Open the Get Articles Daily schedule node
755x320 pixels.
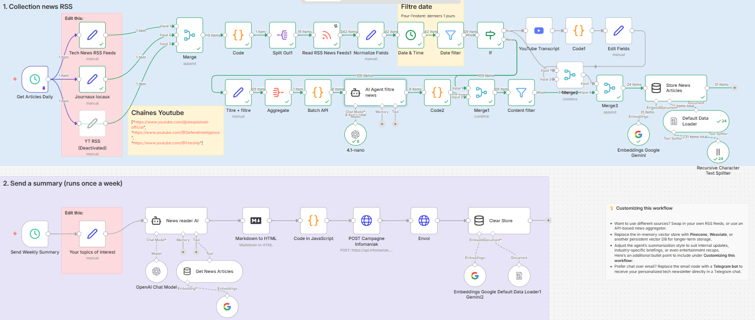(35, 79)
